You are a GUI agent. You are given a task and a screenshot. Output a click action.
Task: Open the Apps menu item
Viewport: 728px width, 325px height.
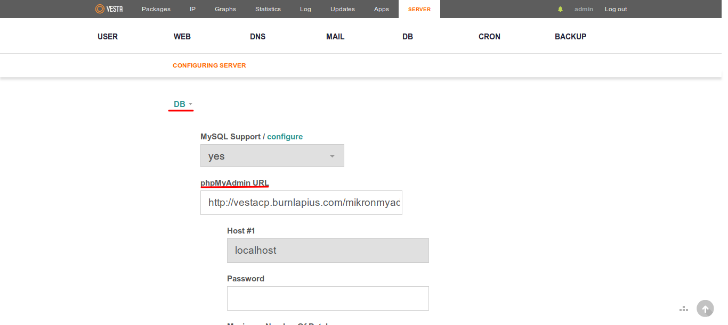(x=382, y=9)
